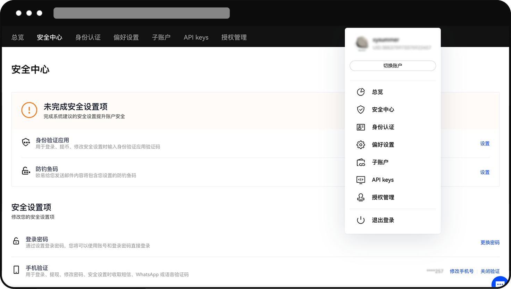511x289 pixels.
Task: Click the 总览 pie chart icon in dropdown
Action: pyautogui.click(x=361, y=92)
